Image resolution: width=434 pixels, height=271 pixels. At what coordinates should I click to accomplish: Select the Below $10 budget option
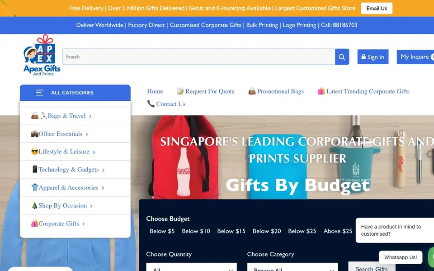point(196,231)
